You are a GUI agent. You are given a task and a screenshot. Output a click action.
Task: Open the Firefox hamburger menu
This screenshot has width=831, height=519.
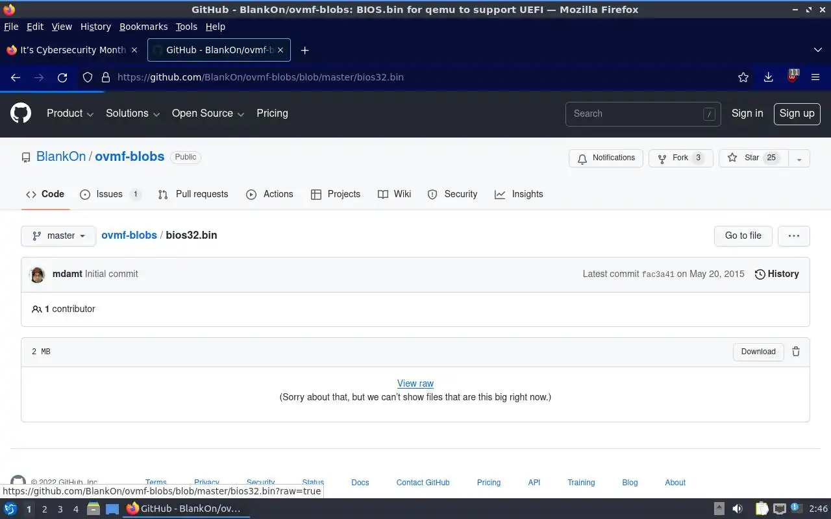tap(815, 77)
